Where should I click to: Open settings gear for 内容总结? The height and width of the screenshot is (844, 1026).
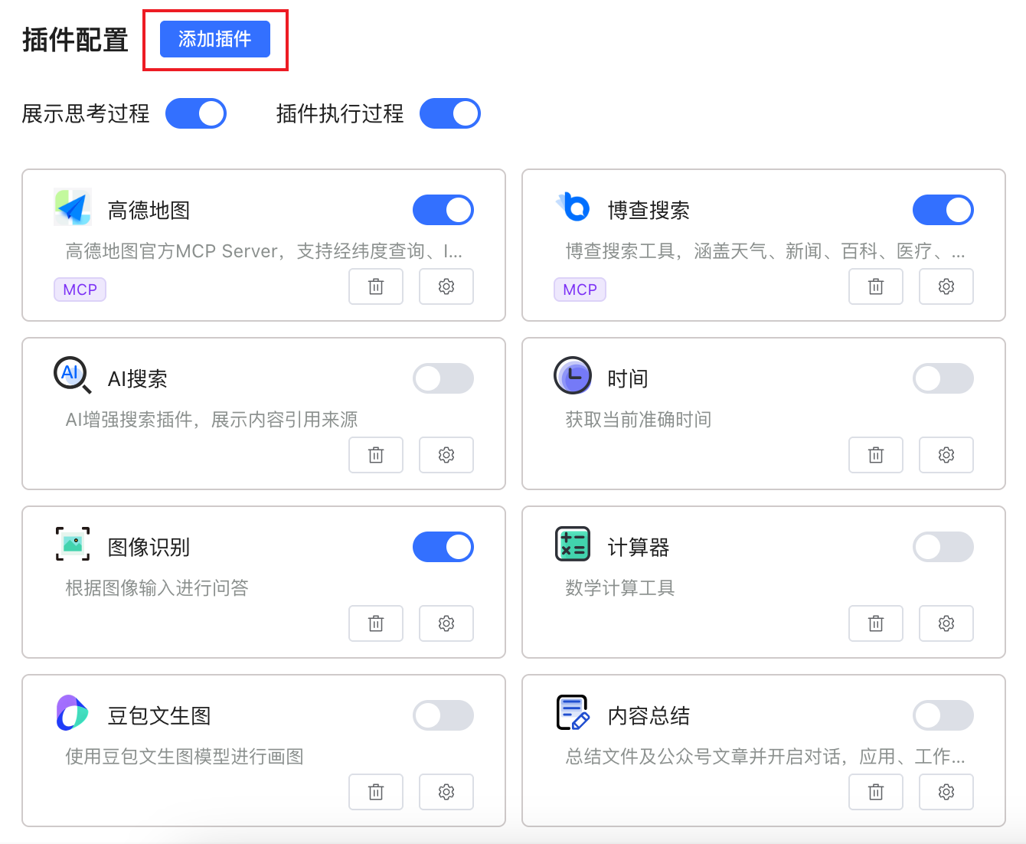pos(946,792)
